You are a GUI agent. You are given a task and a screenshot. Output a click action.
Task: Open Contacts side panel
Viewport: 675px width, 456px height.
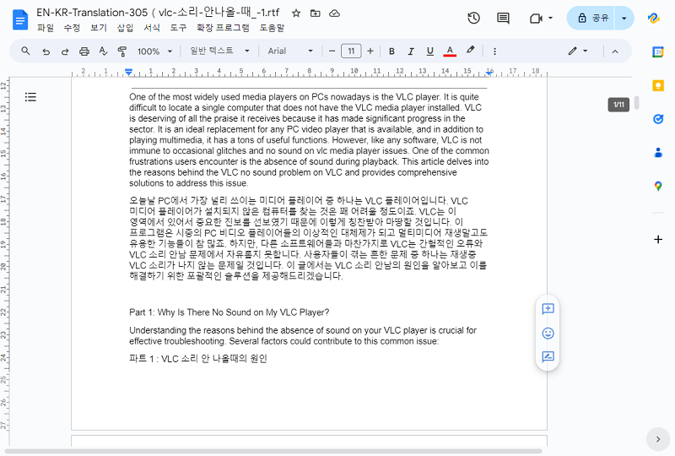(658, 153)
